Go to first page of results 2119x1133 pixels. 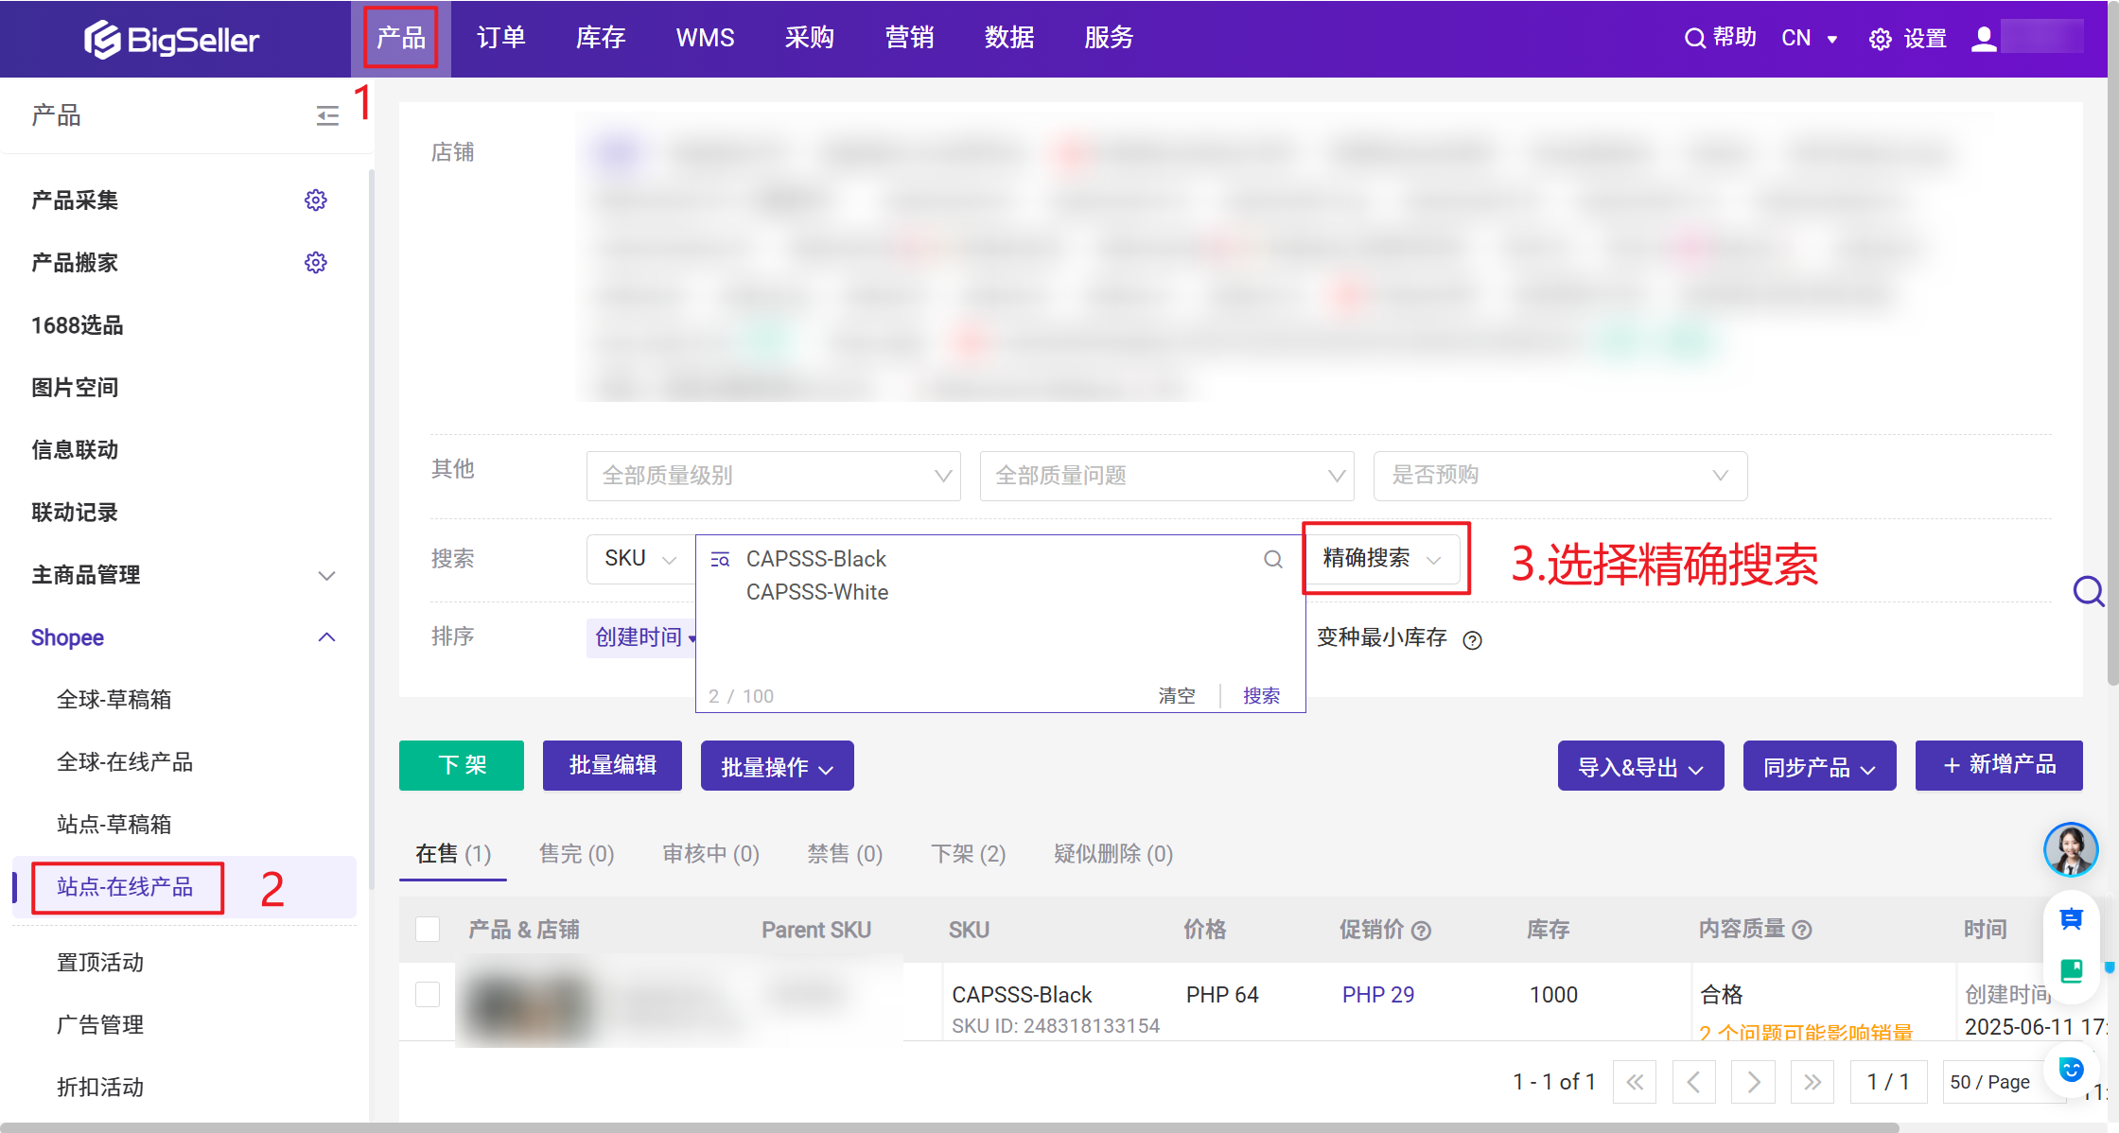[x=1635, y=1082]
